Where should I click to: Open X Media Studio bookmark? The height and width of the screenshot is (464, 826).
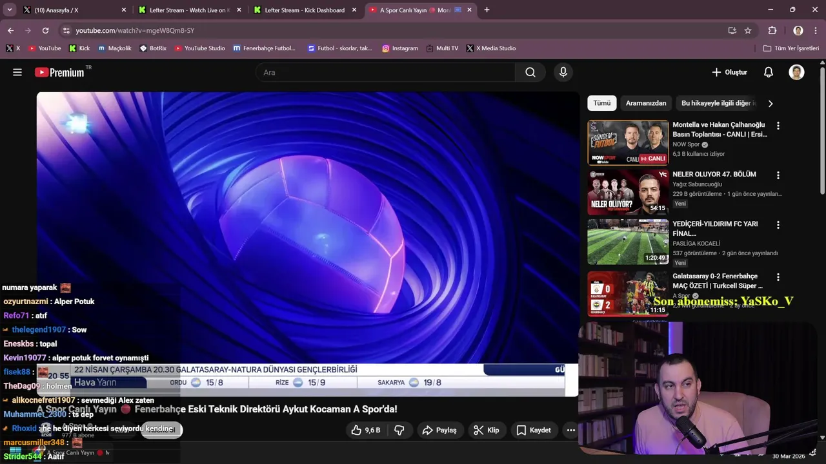click(x=491, y=48)
